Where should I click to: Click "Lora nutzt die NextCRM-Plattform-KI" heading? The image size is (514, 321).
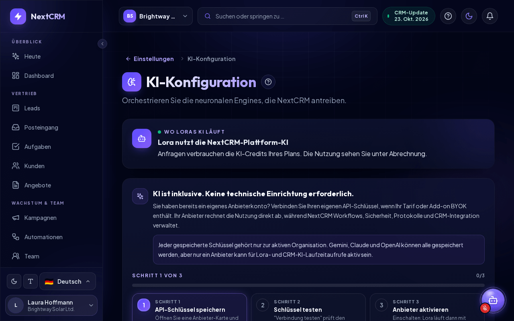(223, 142)
